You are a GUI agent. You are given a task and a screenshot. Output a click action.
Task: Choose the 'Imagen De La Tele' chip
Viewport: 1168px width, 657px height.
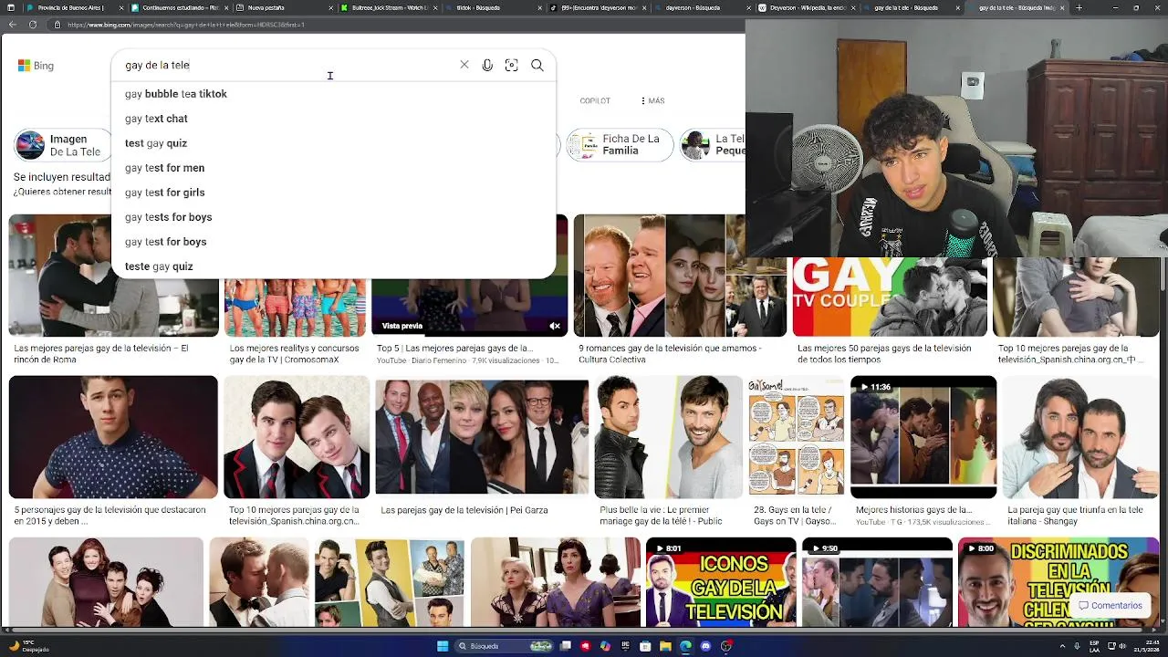point(62,145)
